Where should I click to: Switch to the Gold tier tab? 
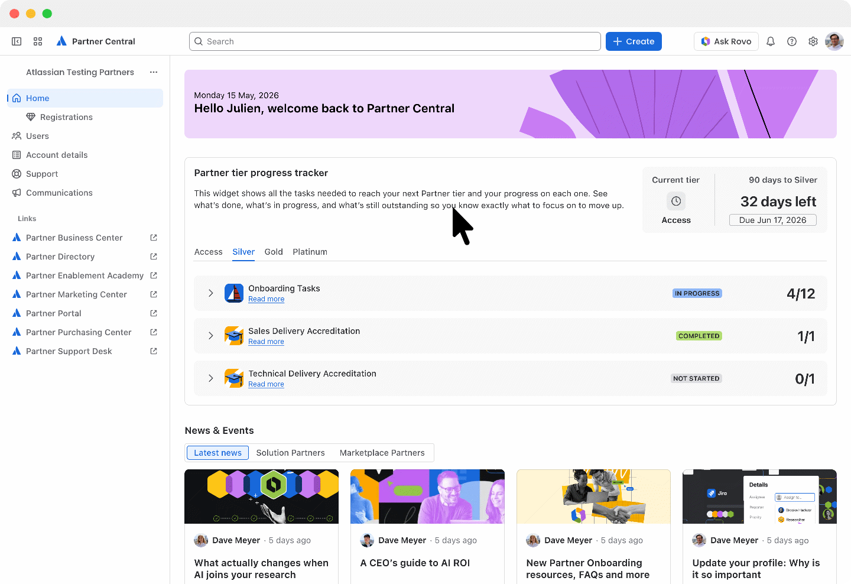274,252
